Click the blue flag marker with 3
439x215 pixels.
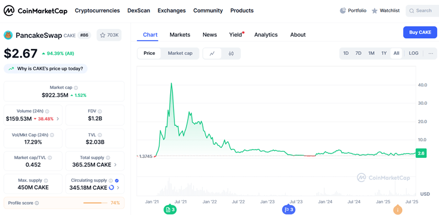(x=289, y=210)
